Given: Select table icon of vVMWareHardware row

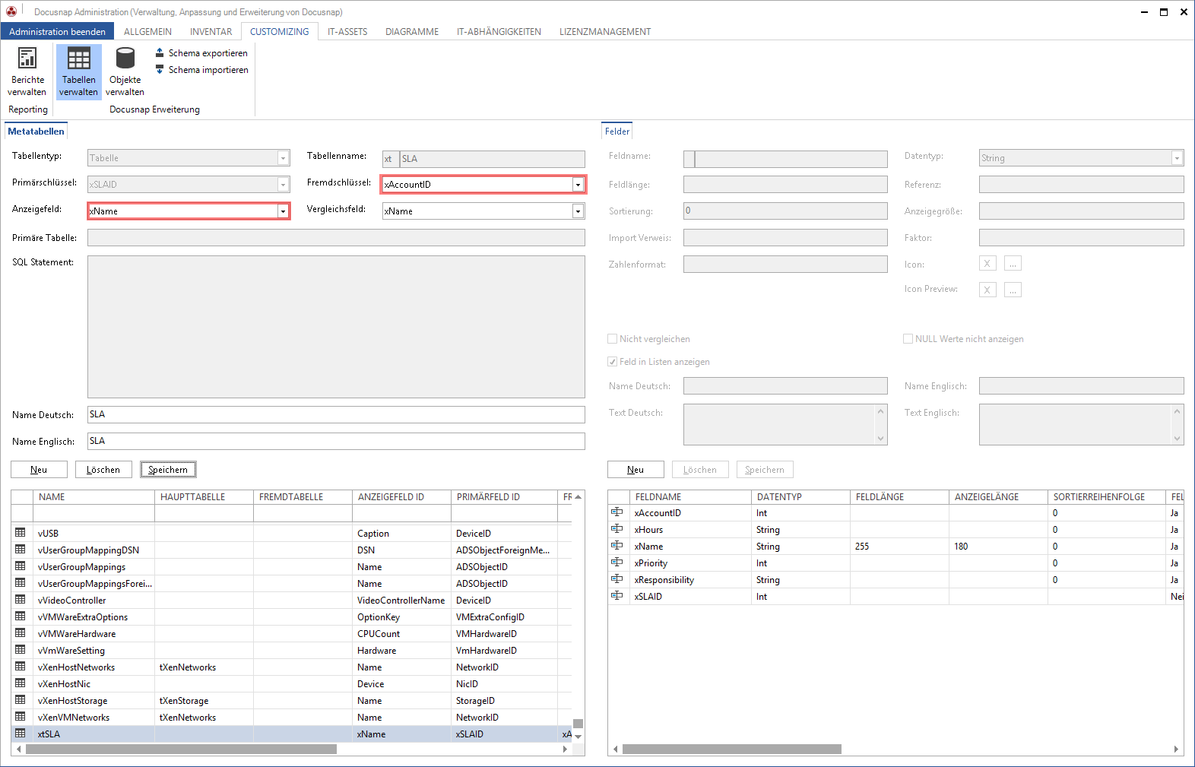Looking at the screenshot, I should coord(21,633).
